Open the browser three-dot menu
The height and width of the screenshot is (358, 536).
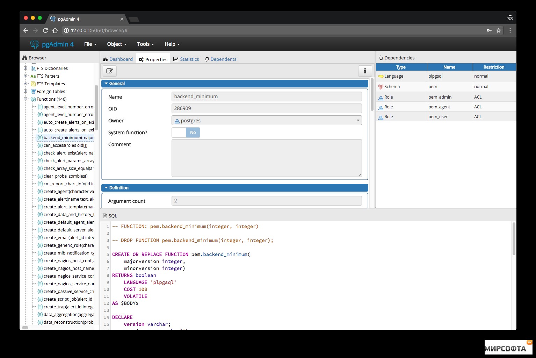(x=510, y=30)
